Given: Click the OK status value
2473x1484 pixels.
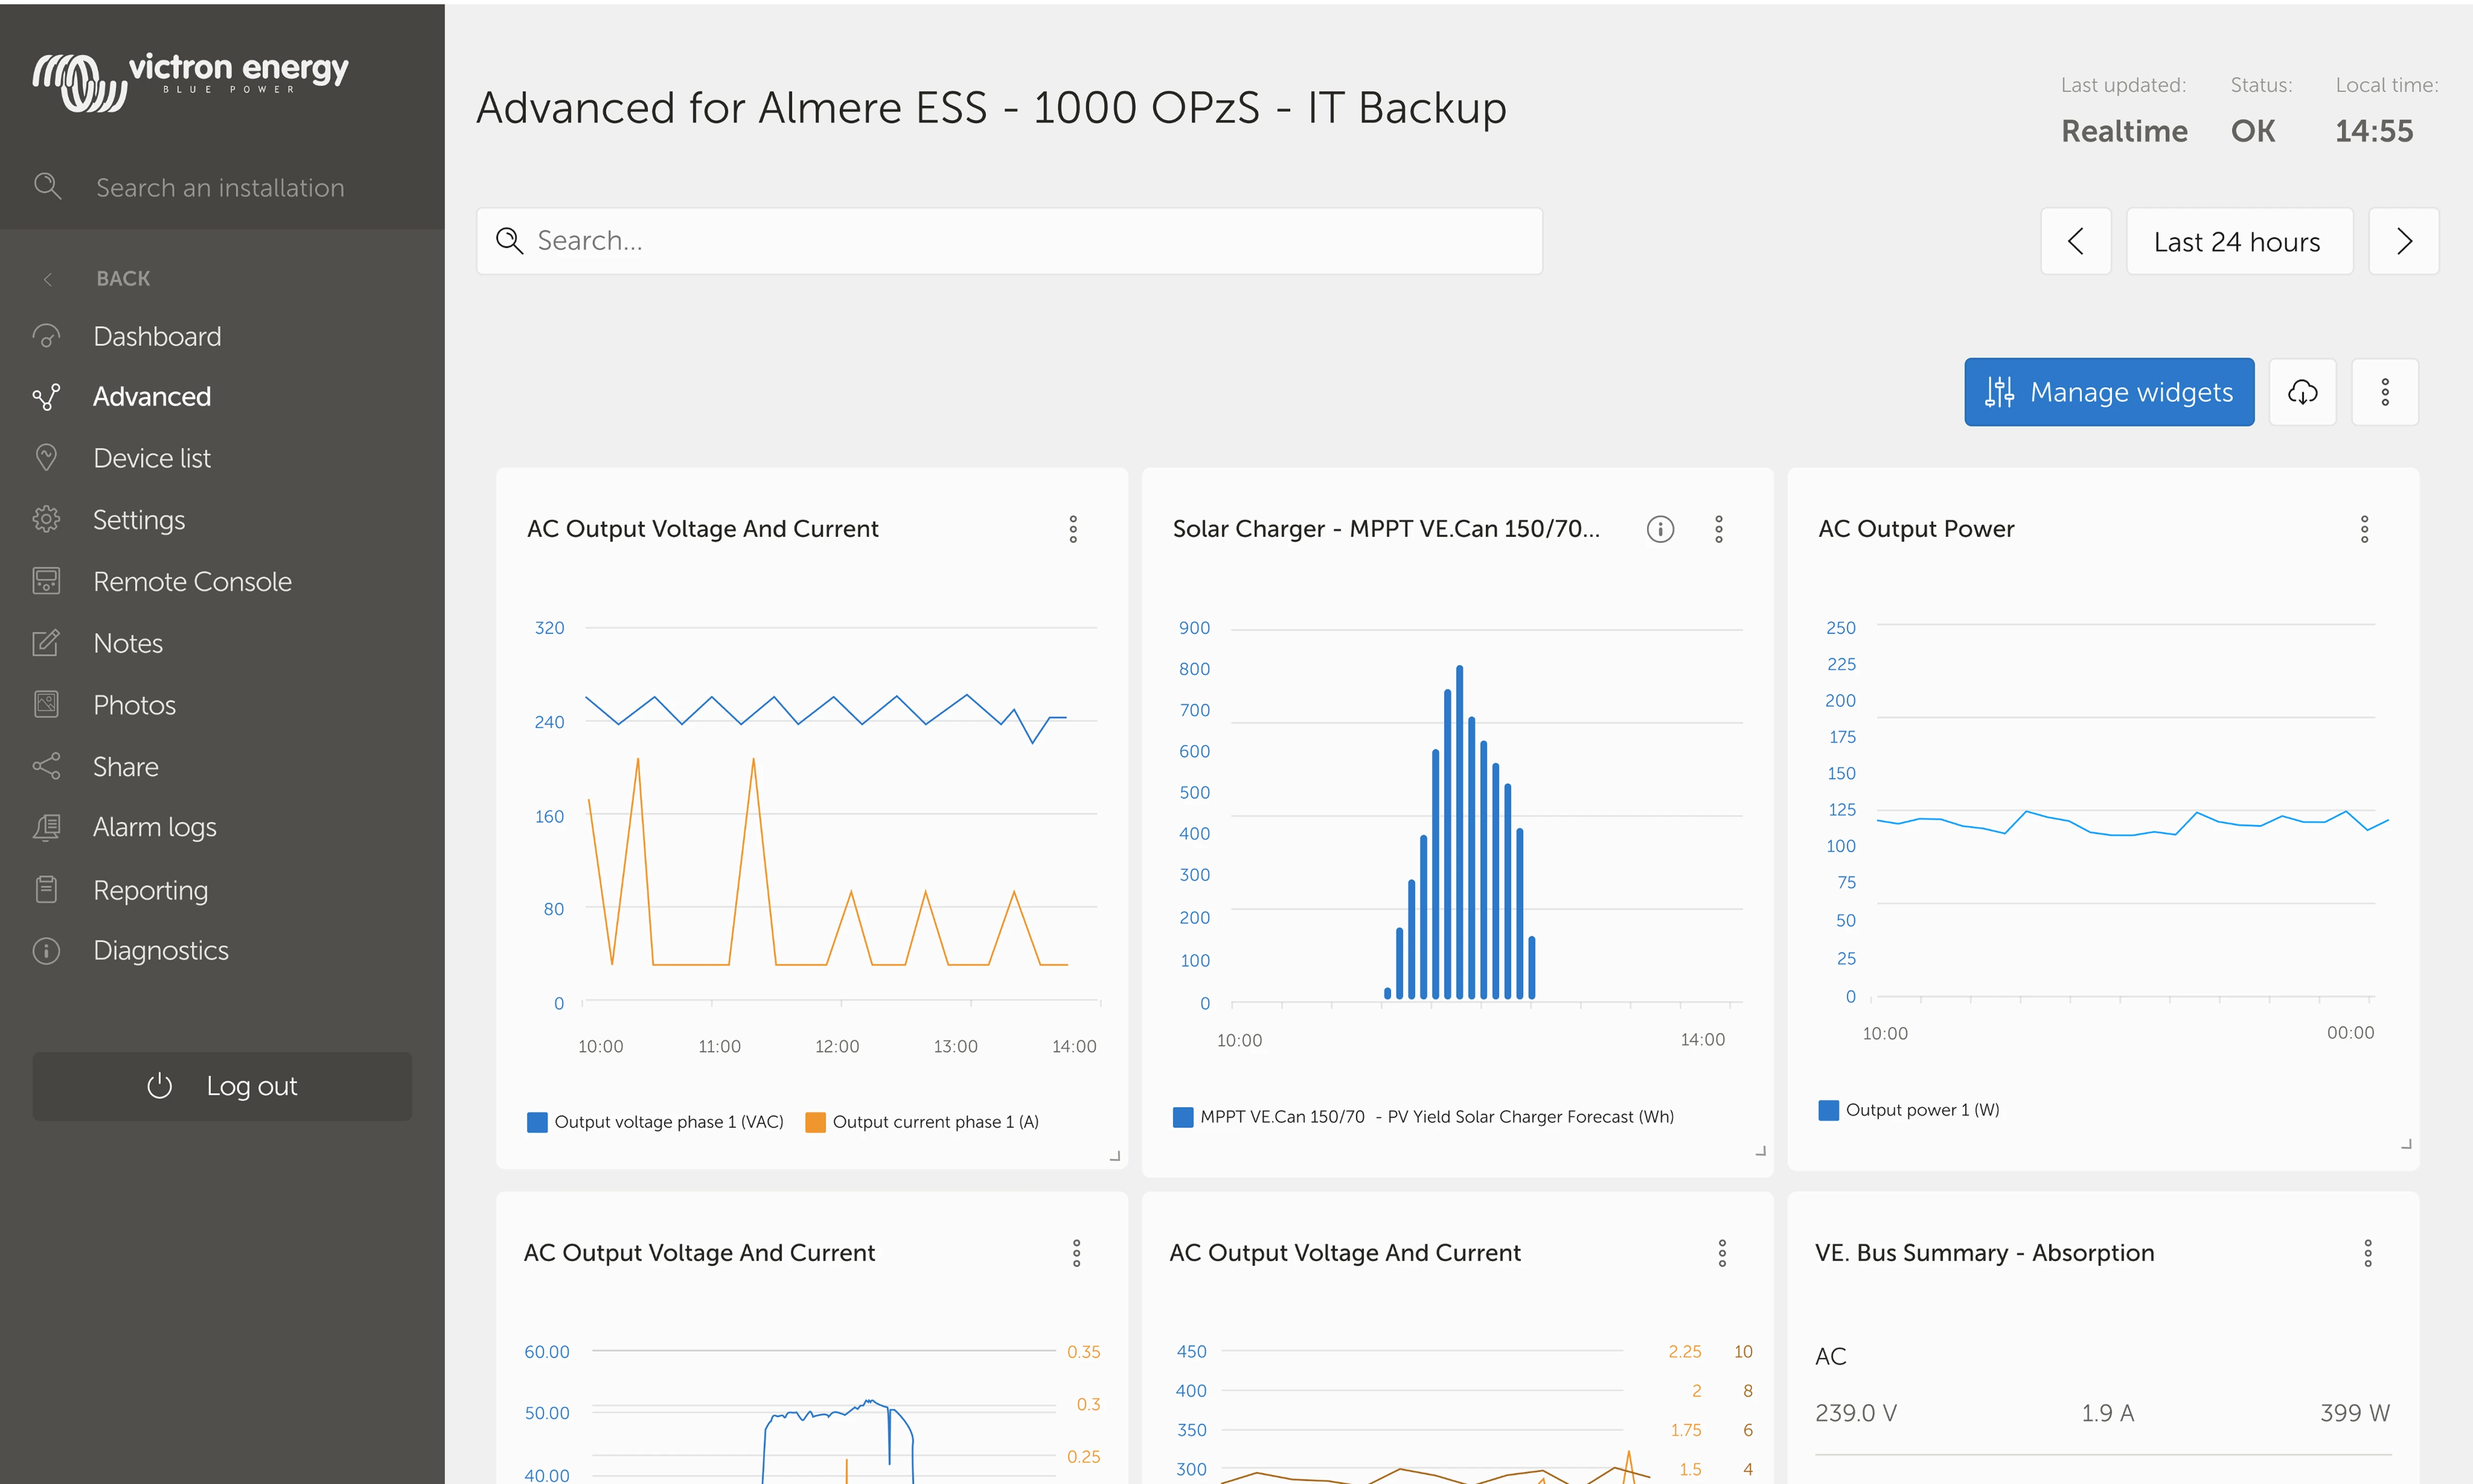Looking at the screenshot, I should click(x=2253, y=131).
